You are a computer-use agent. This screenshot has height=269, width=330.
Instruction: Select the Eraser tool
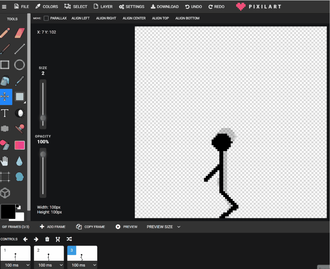coord(20,33)
